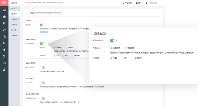This screenshot has width=198, height=106.
Task: Open the document building icon at sidebar bottom
Action: point(4,70)
